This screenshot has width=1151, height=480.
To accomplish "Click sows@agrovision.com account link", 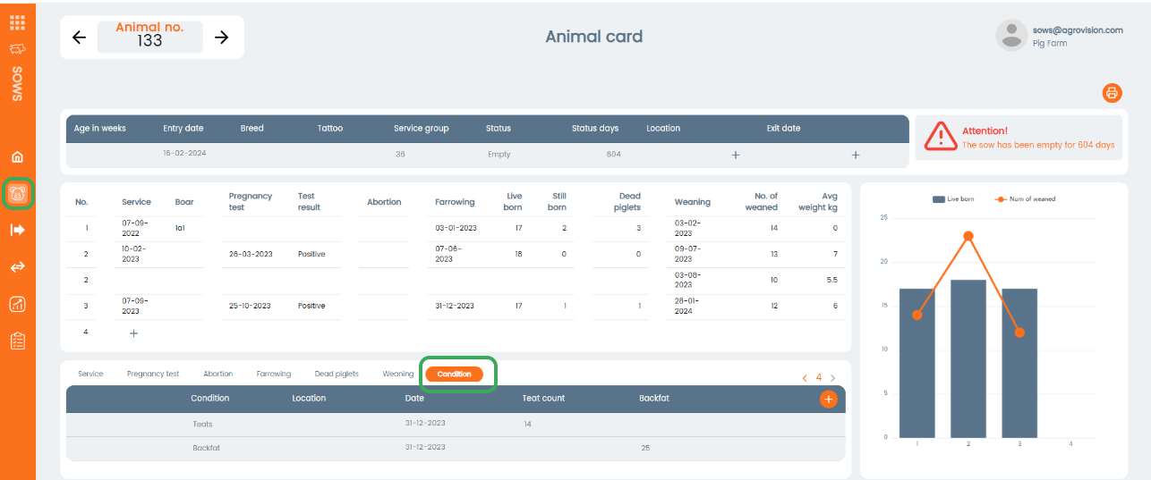I will click(x=1079, y=29).
